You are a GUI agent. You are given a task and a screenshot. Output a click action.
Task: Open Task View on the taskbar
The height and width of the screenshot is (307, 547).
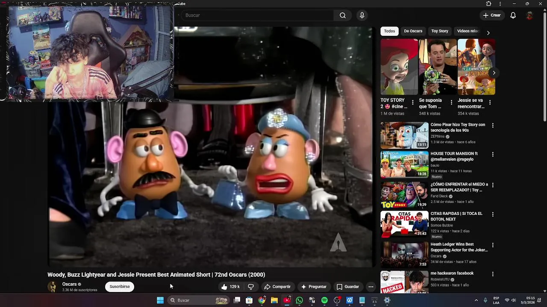pos(237,300)
